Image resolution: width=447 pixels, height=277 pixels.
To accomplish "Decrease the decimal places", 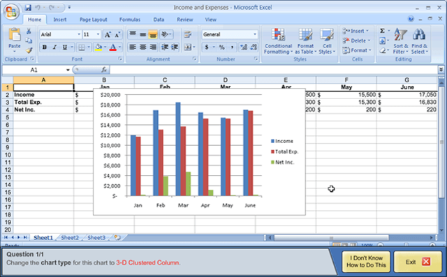I will click(254, 47).
